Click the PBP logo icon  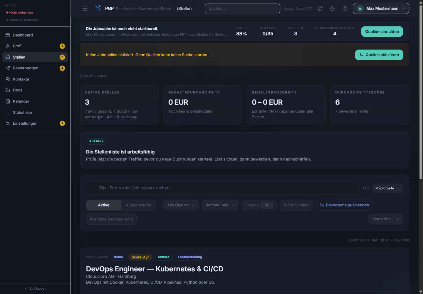(98, 8)
